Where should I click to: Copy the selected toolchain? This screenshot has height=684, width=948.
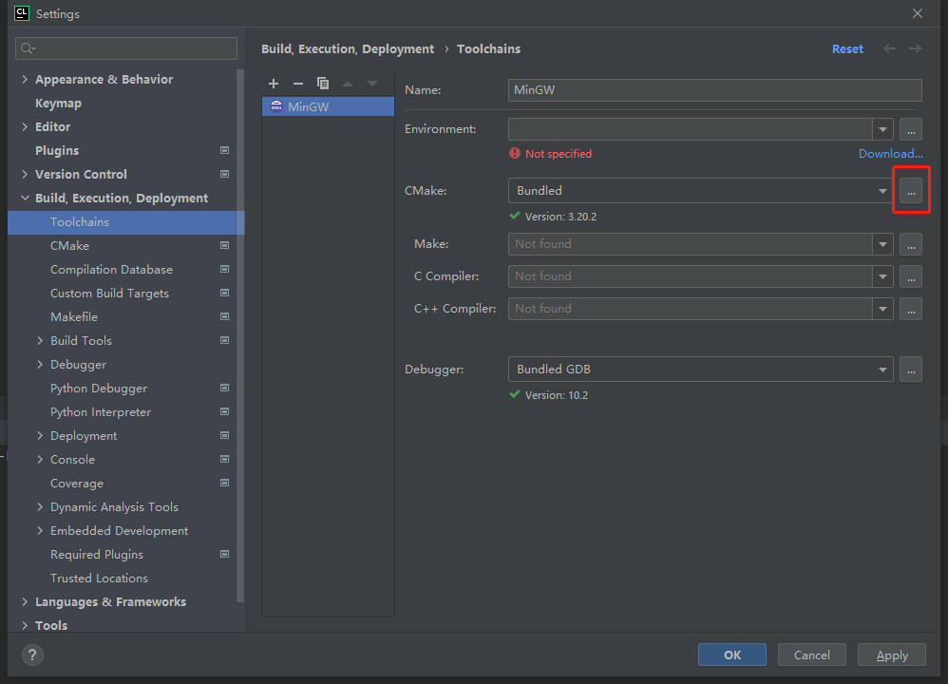click(x=323, y=84)
